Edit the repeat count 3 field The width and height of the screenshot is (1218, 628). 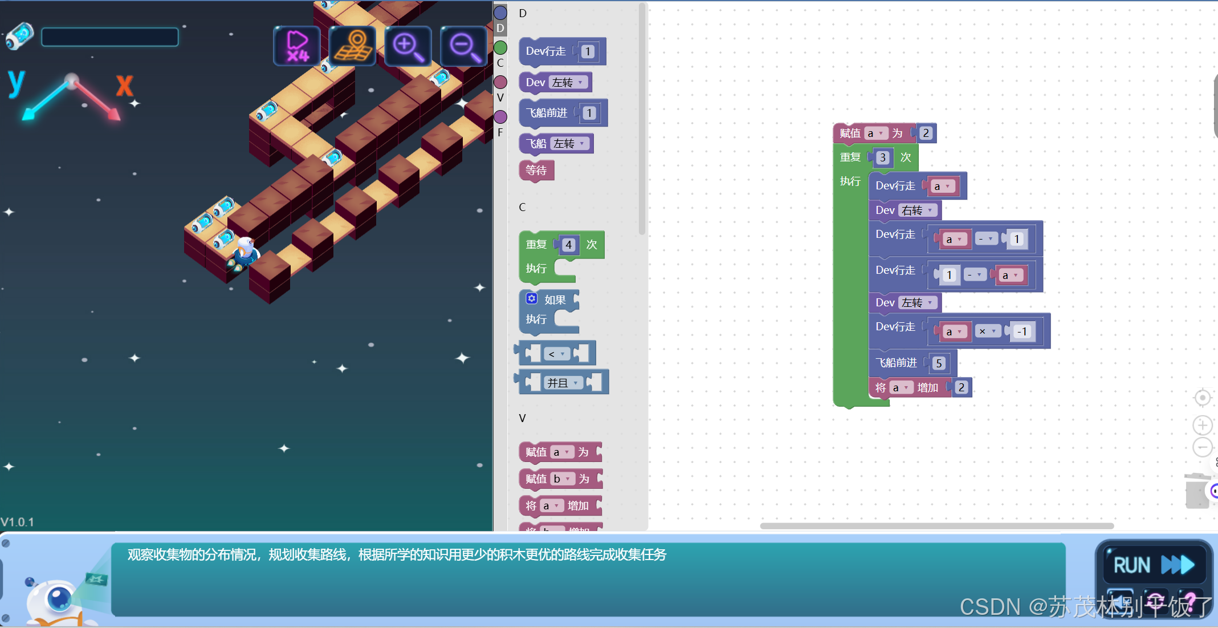[882, 157]
